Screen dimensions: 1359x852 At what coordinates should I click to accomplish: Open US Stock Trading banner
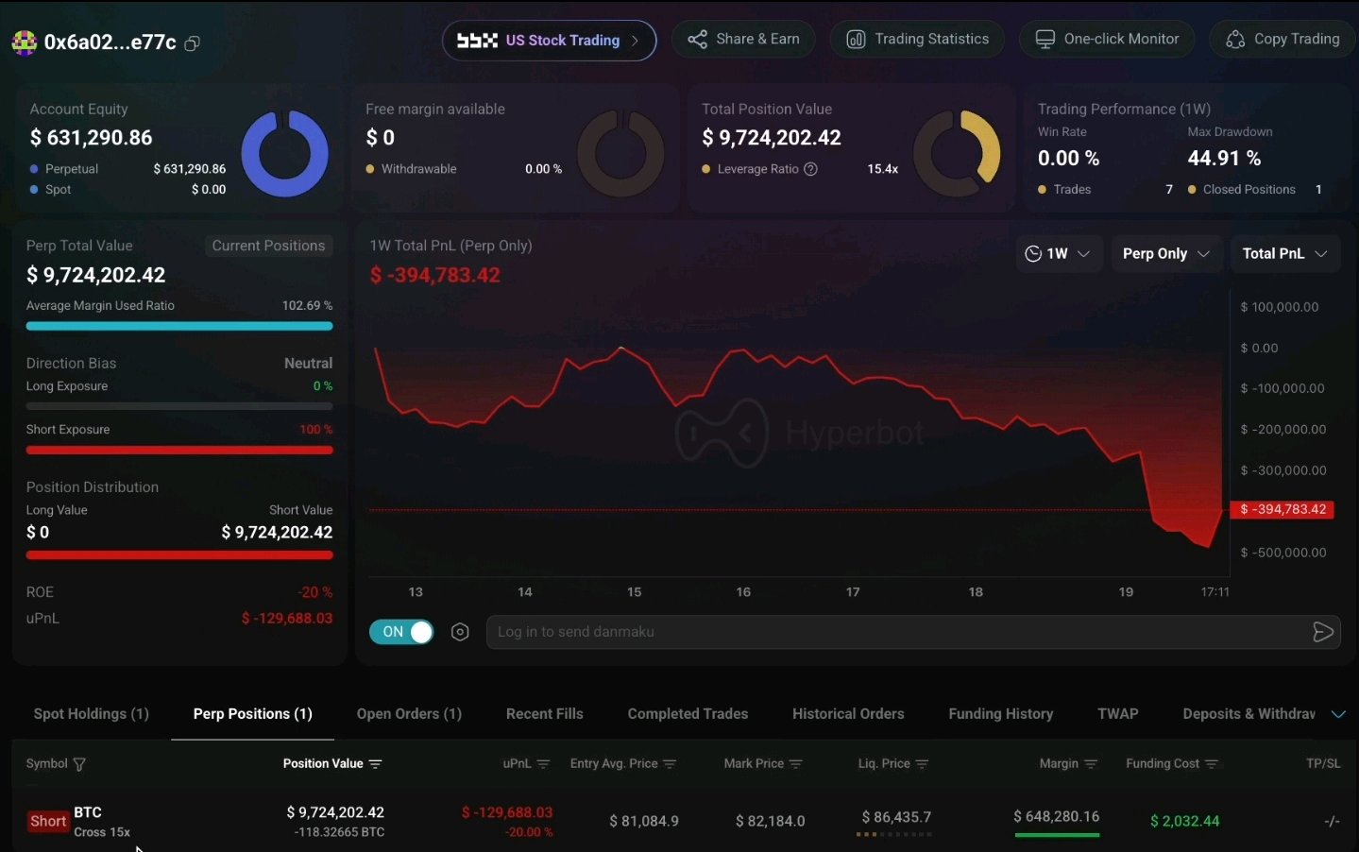click(x=549, y=41)
